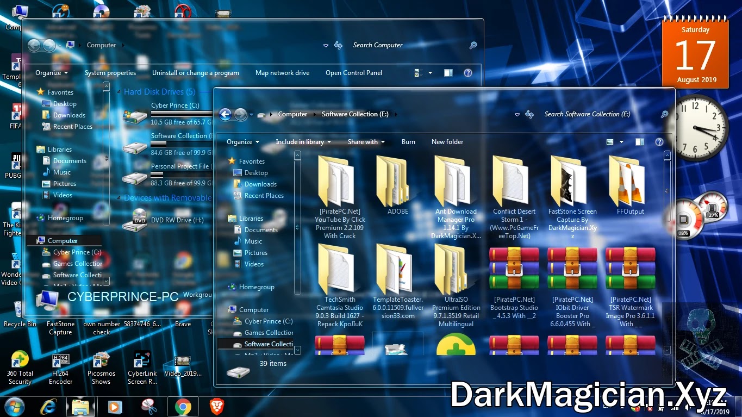The height and width of the screenshot is (417, 742).
Task: Toggle preview pane in Computer window
Action: pos(448,73)
